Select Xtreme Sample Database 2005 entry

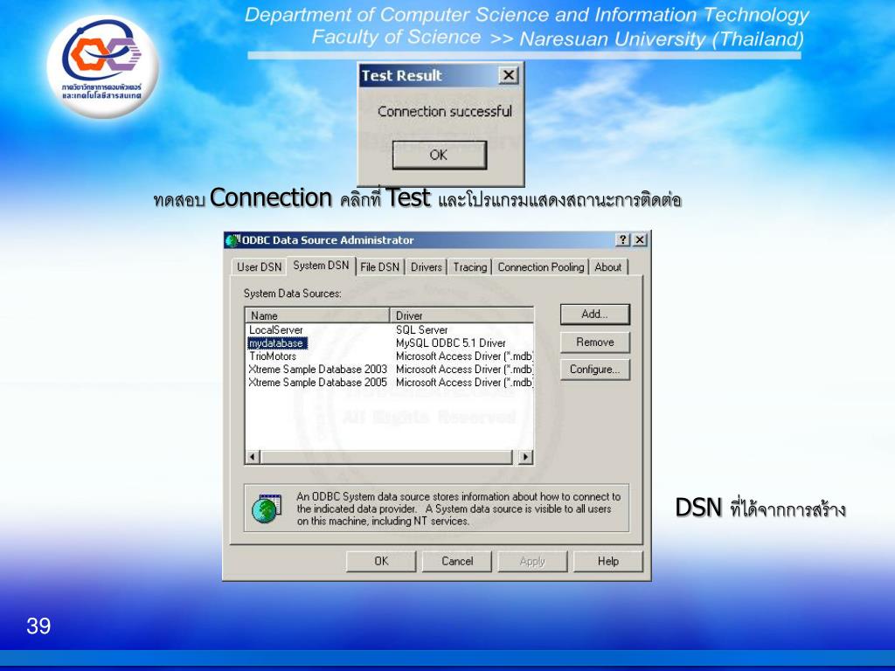coord(317,383)
